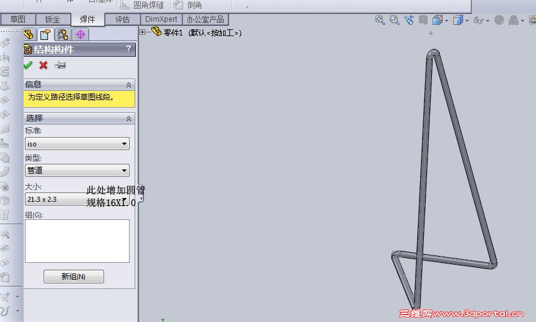The height and width of the screenshot is (322, 536).
Task: Cancel structural member with red X
Action: 43,65
